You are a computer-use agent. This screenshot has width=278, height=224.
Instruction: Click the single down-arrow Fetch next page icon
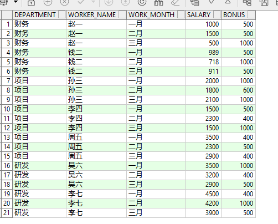click(x=109, y=2)
